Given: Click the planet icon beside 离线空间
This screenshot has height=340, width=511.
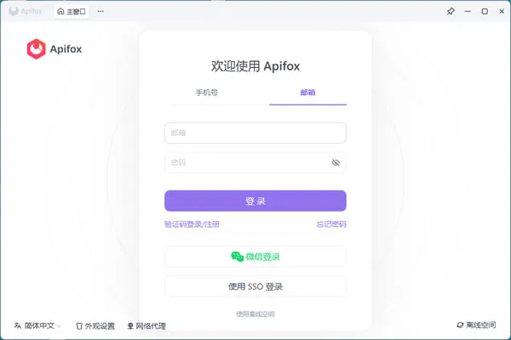Looking at the screenshot, I should point(460,325).
